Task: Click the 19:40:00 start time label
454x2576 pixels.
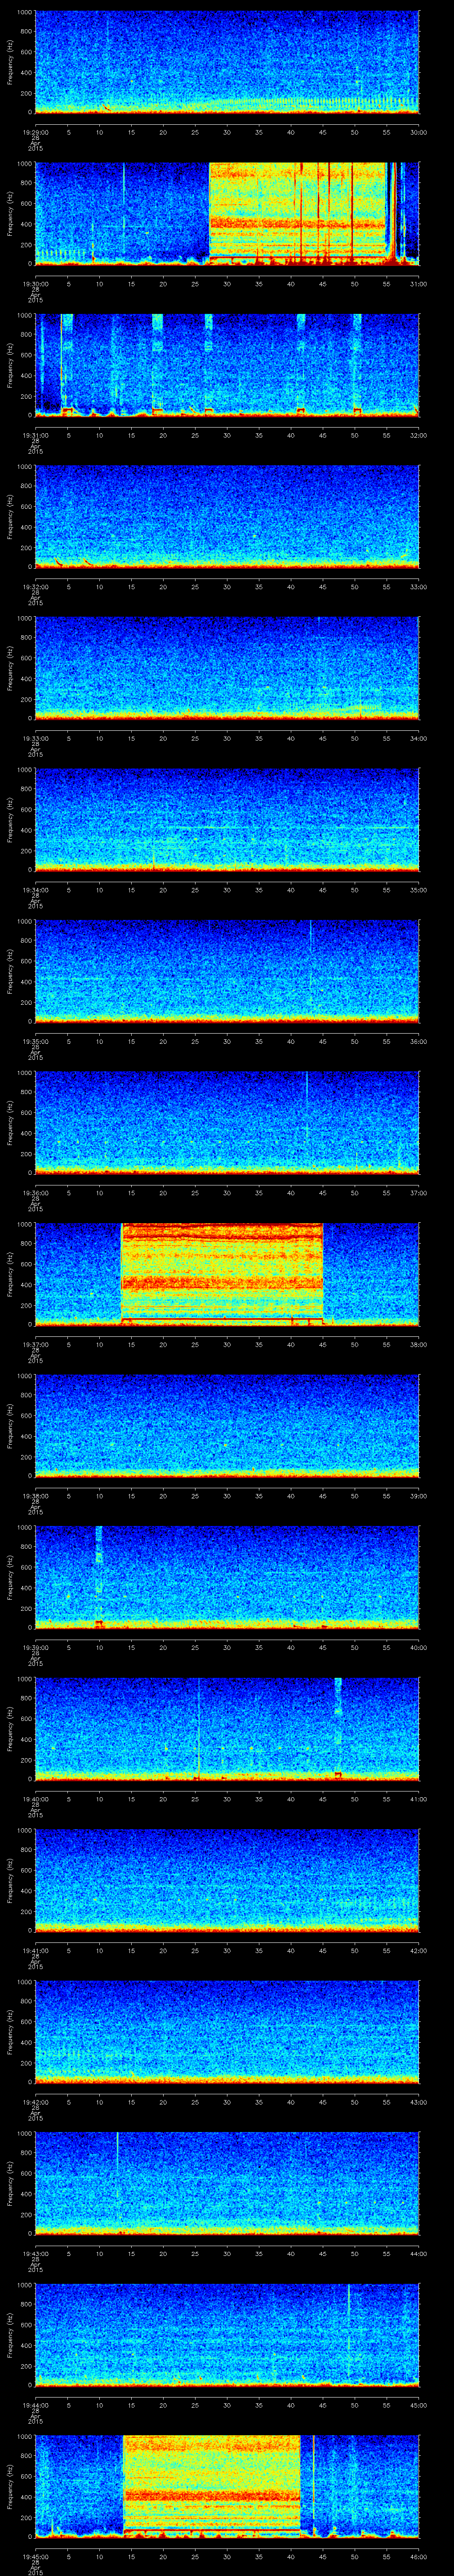Action: (35, 1798)
